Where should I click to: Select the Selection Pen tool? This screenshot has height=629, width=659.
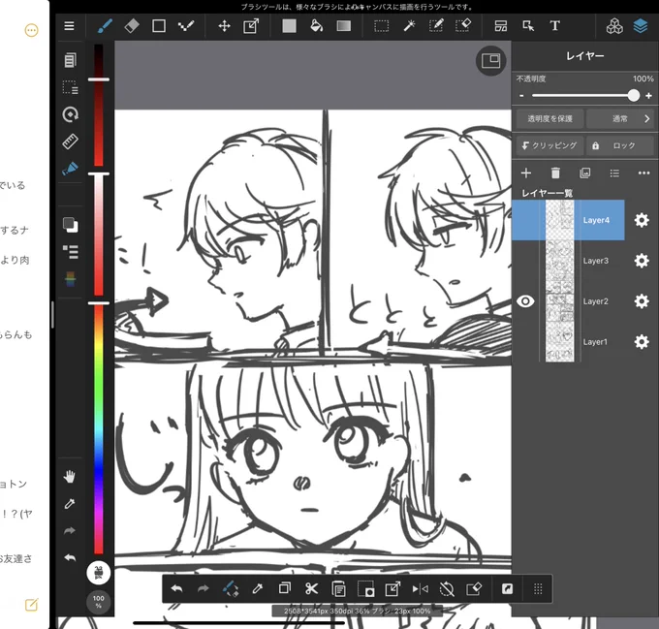coord(436,26)
